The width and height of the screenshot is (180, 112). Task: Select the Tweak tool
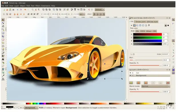pyautogui.click(x=3, y=26)
